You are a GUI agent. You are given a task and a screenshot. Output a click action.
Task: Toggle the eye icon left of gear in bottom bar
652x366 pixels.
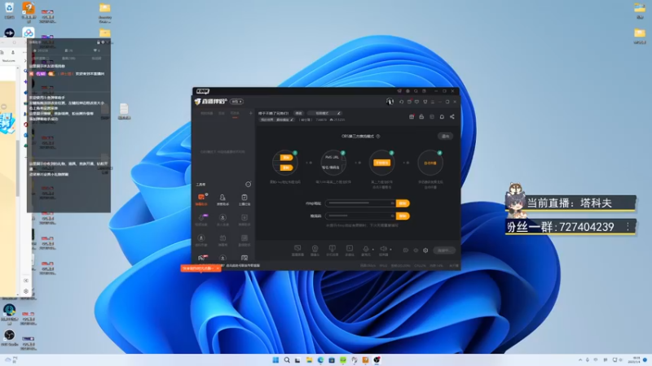pos(416,251)
